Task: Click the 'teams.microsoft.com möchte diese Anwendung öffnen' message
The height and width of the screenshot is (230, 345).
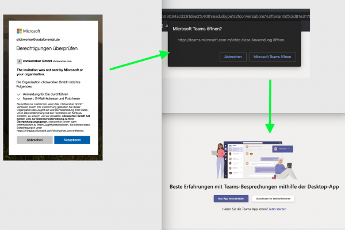Action: click(231, 40)
